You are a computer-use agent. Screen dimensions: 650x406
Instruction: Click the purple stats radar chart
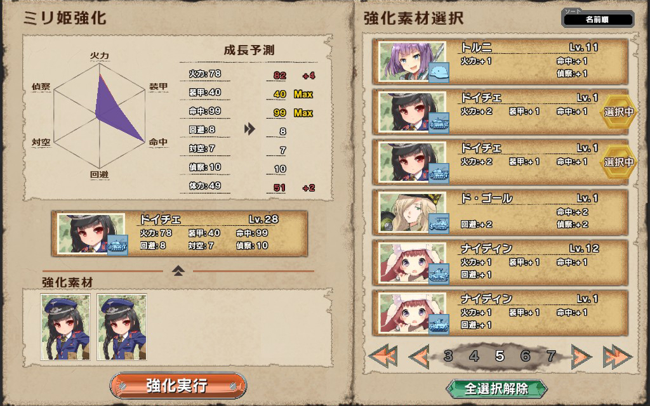[100, 115]
